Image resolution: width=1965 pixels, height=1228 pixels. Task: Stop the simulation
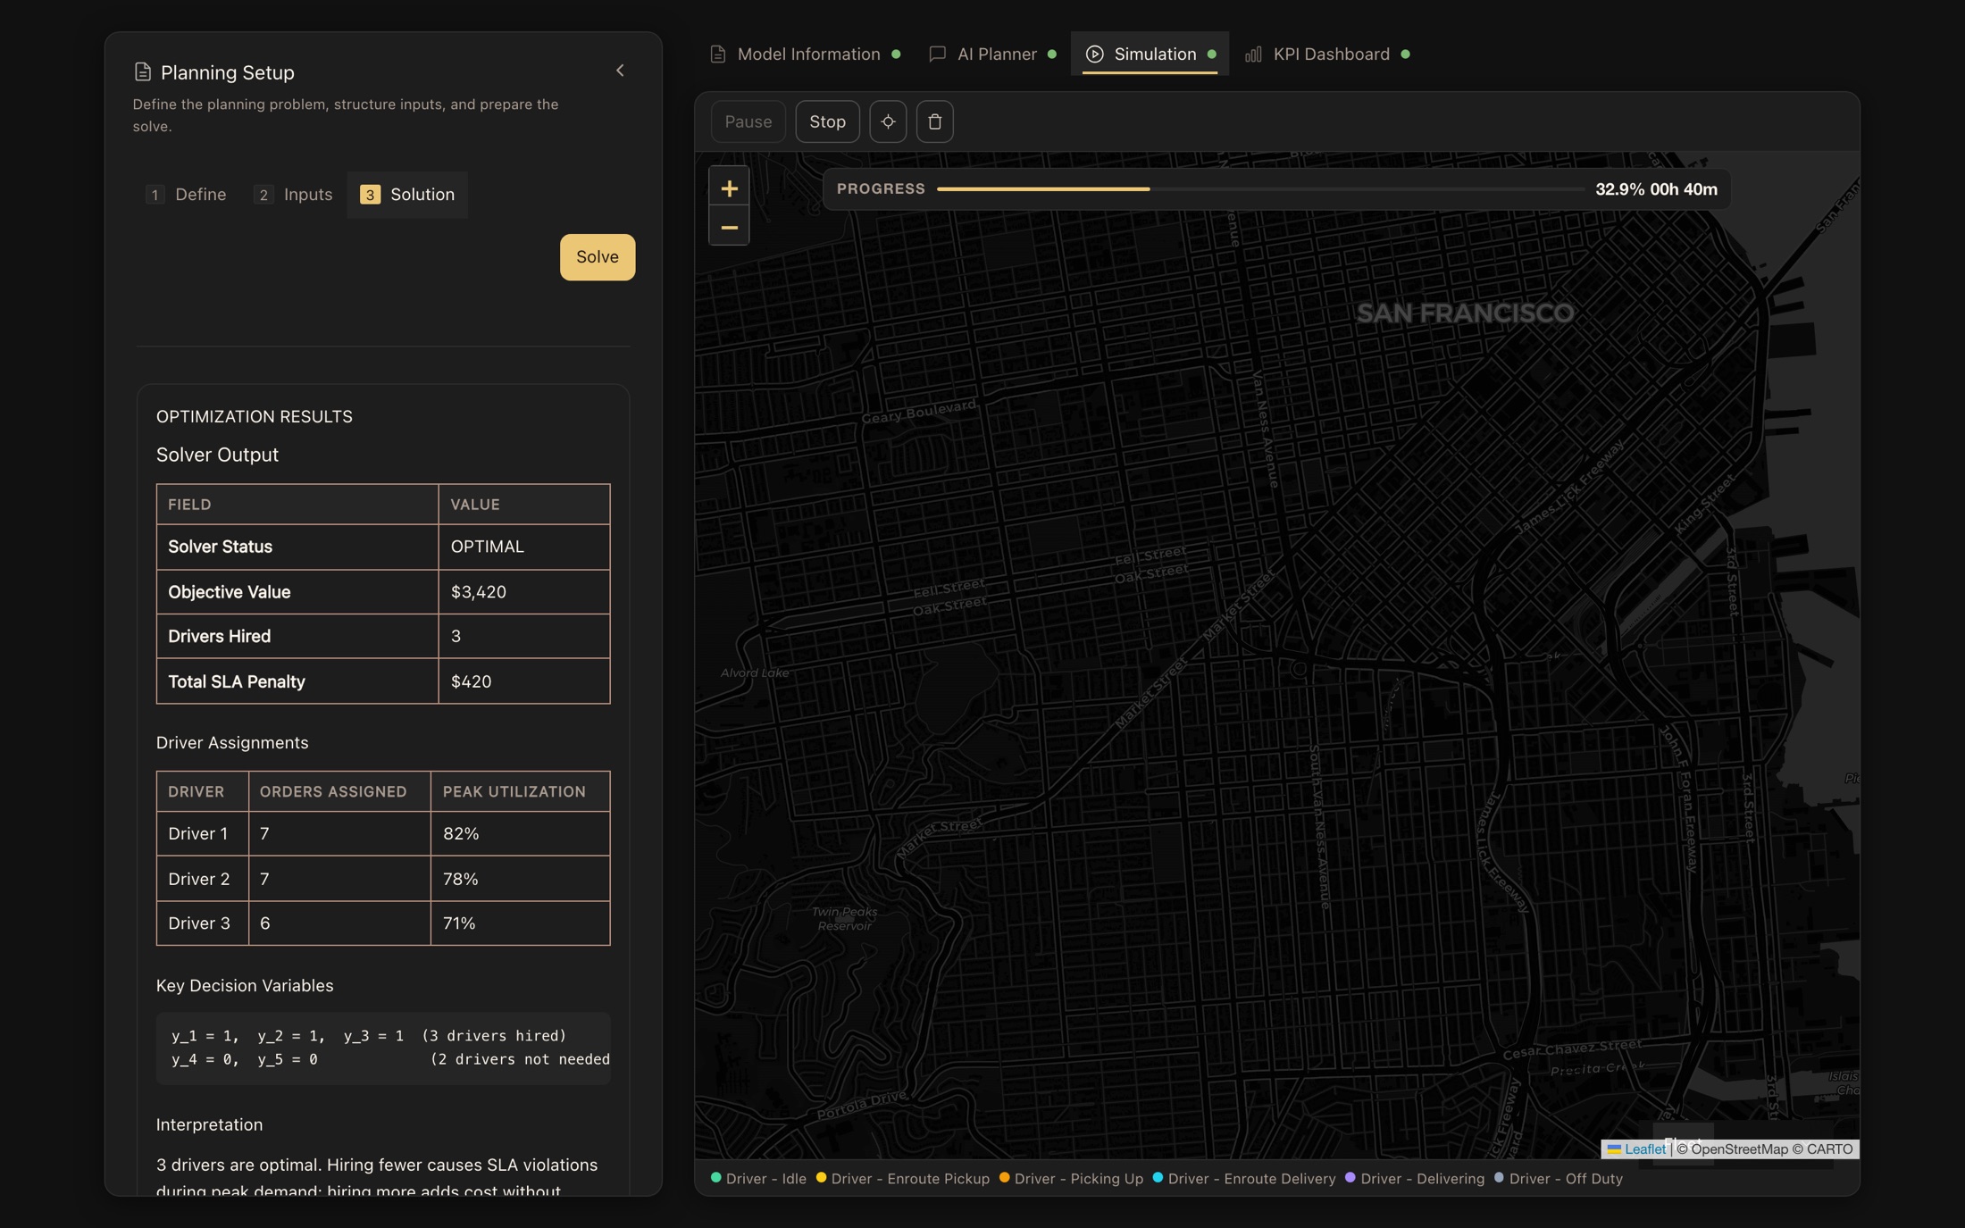click(827, 121)
